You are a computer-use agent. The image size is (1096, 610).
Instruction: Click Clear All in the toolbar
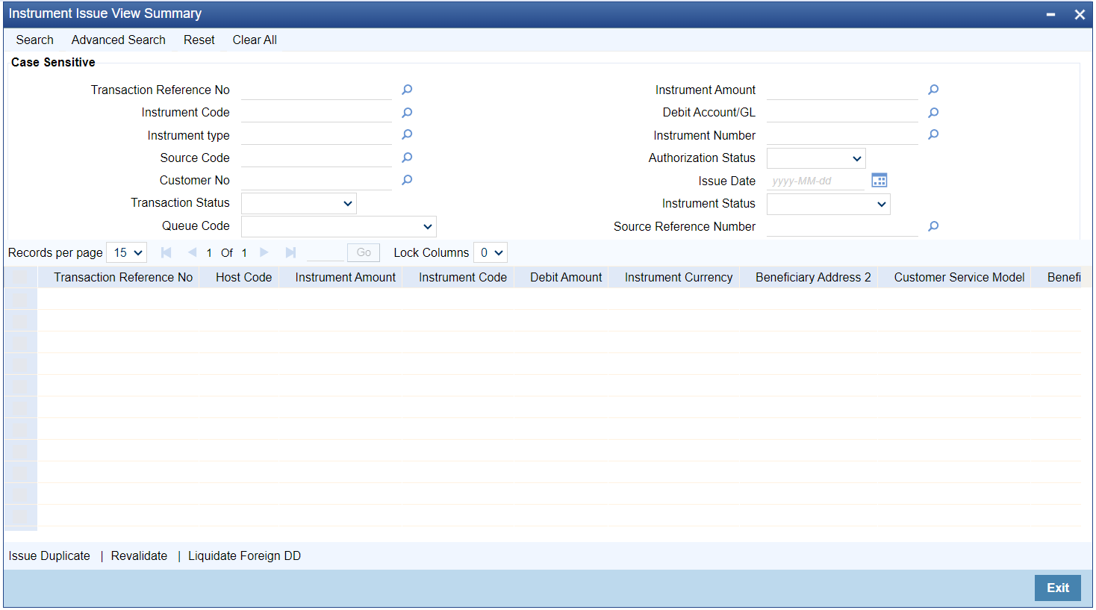tap(255, 40)
